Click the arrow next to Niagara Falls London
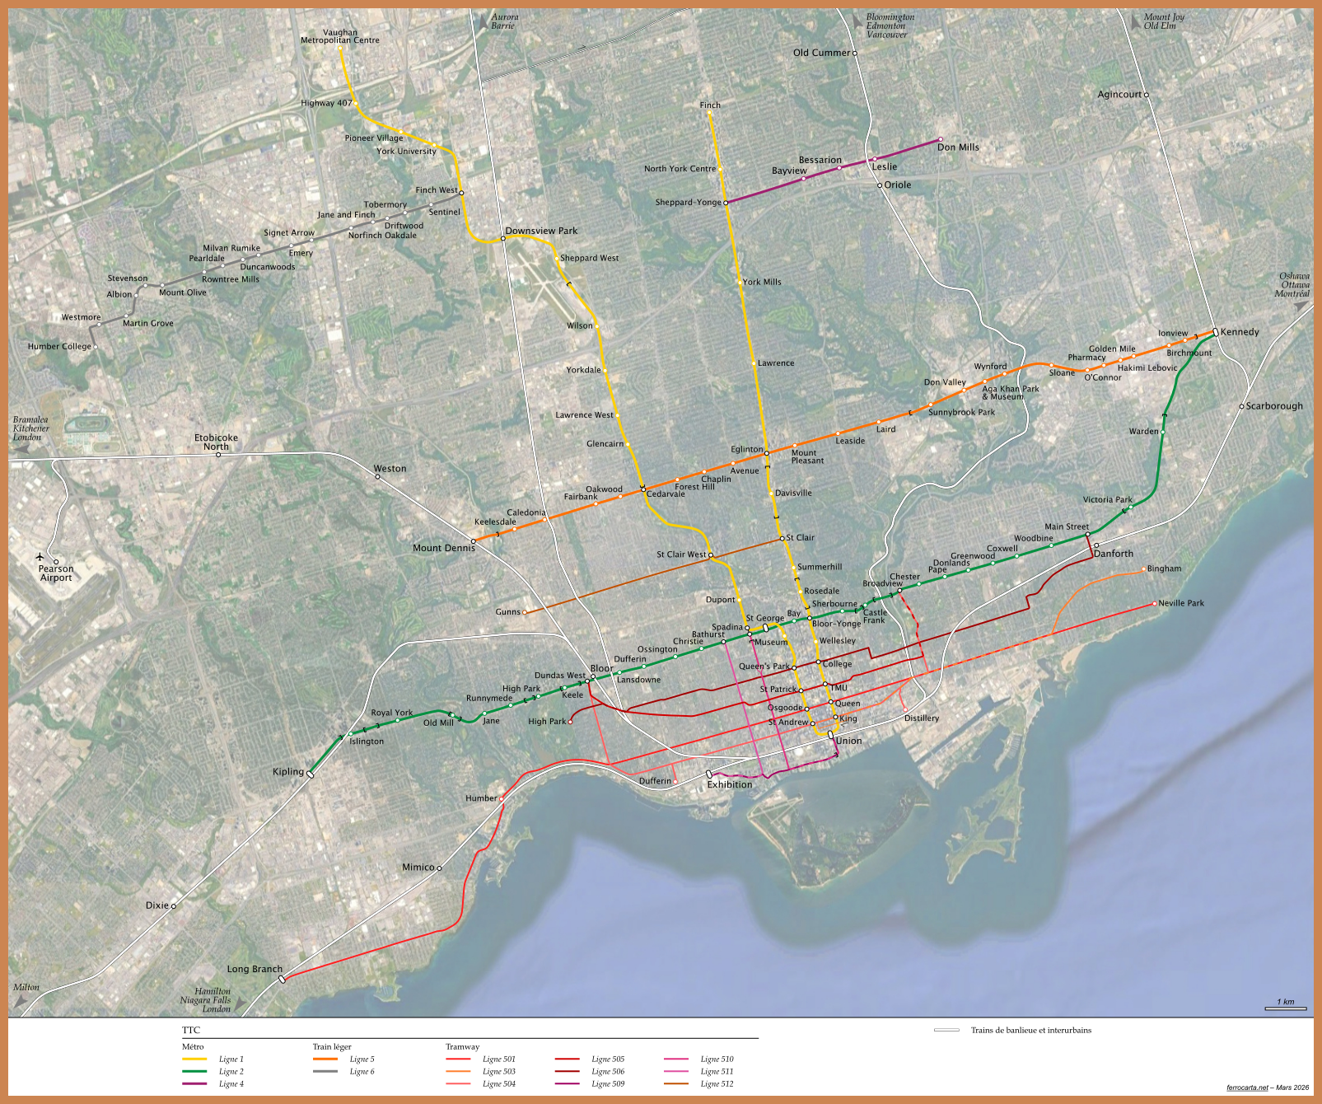Screen dimensions: 1322x1104 point(241,1004)
